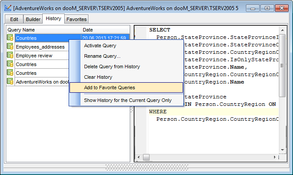
Task: Click the icon of the selected Countries query
Action: click(x=10, y=38)
